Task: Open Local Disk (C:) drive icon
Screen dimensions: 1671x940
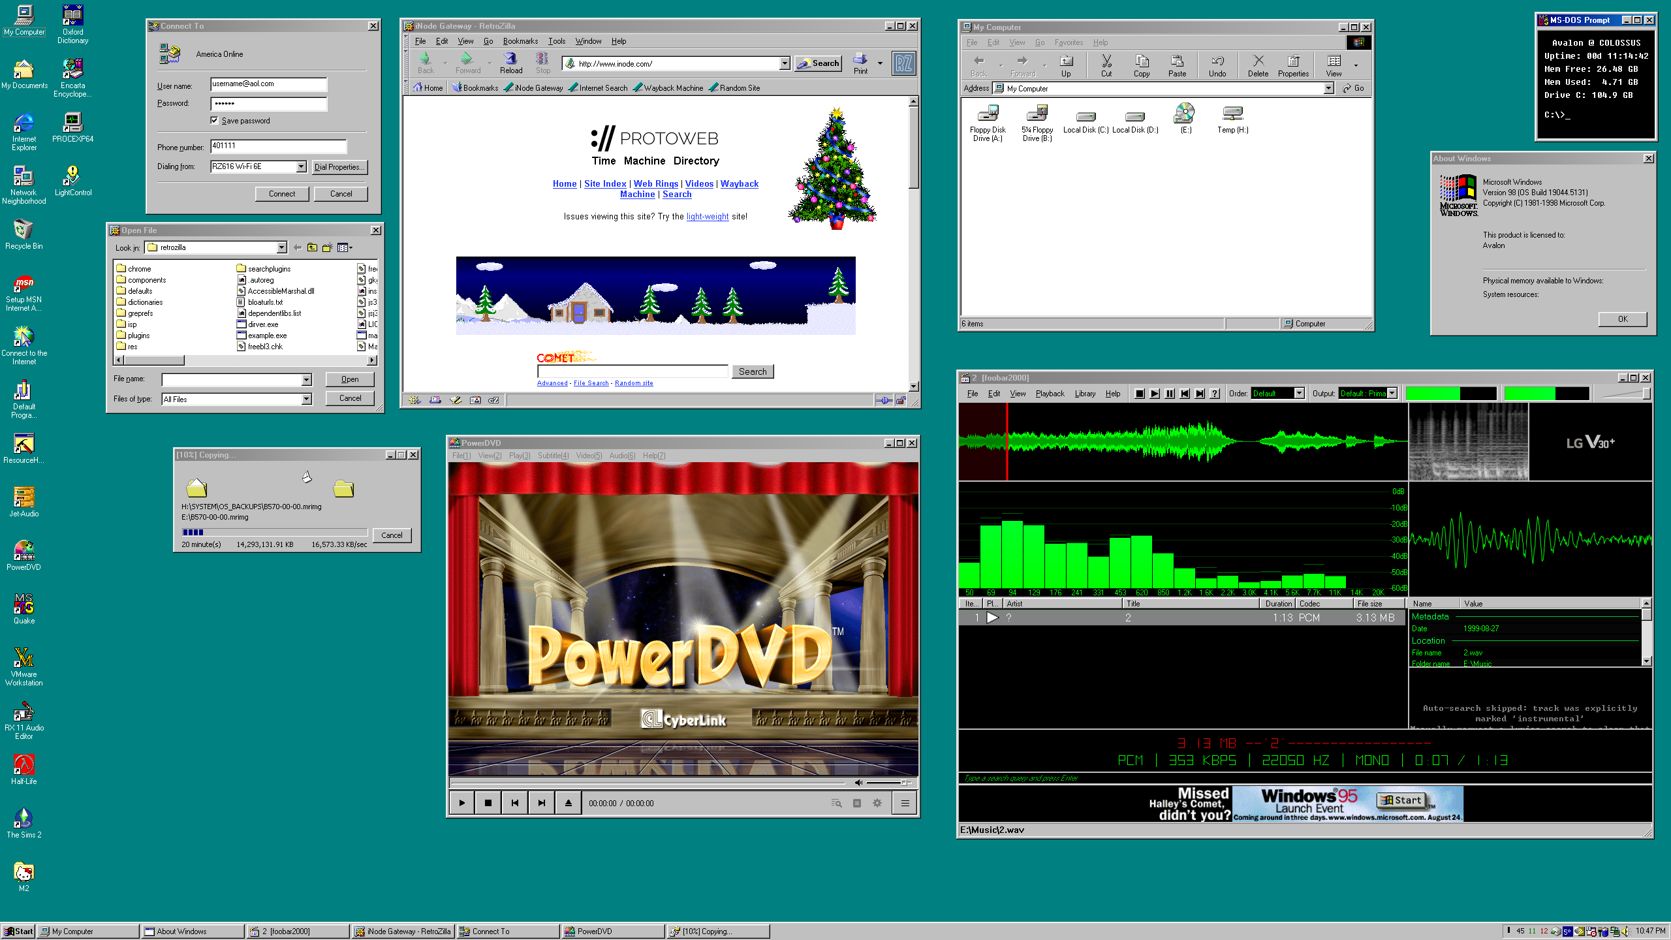Action: (1085, 121)
